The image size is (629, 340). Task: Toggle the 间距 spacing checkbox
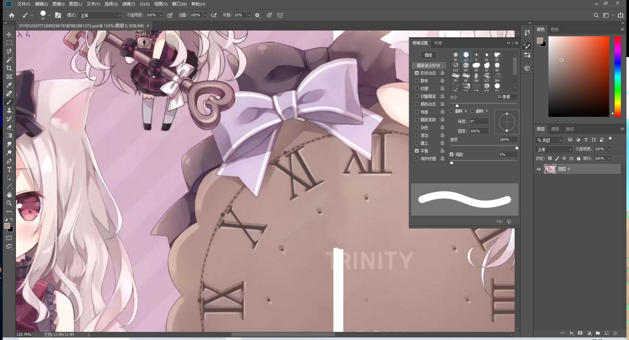452,154
